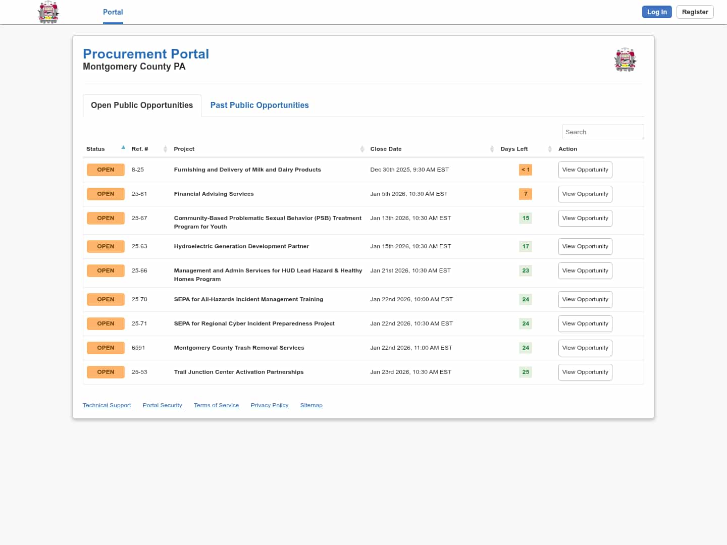This screenshot has height=545, width=727.
Task: Click the '<1' days left badge
Action: coord(525,170)
